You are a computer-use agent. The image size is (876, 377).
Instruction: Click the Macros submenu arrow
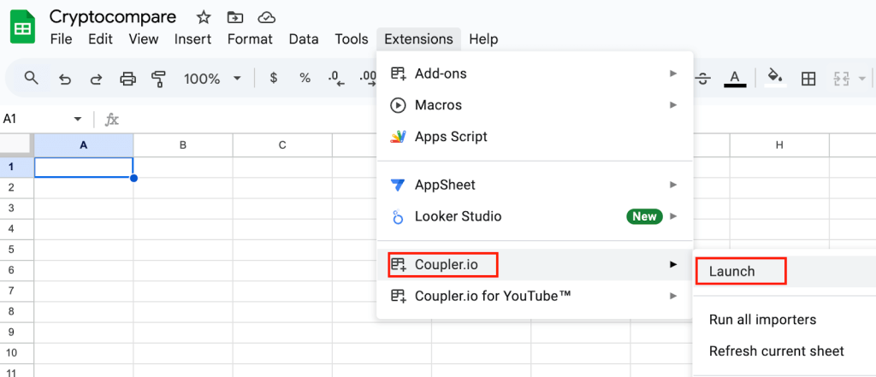pos(673,105)
